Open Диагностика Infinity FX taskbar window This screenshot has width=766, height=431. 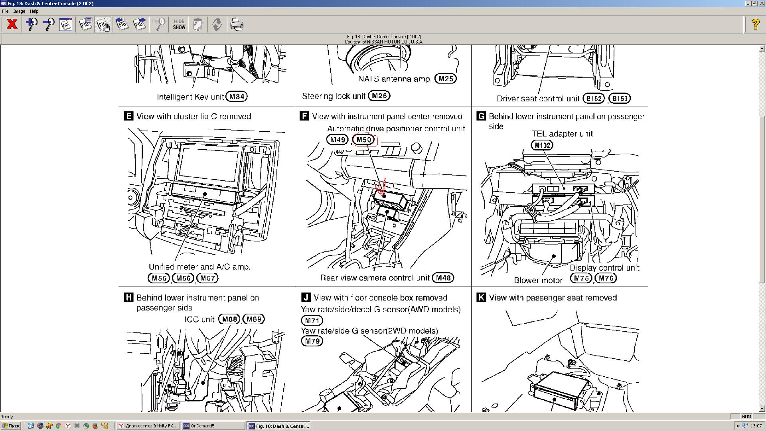[x=148, y=426]
